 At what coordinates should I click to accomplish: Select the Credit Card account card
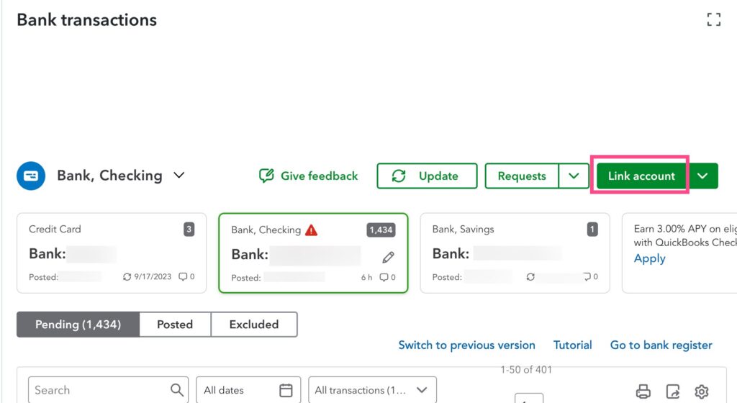tap(112, 253)
